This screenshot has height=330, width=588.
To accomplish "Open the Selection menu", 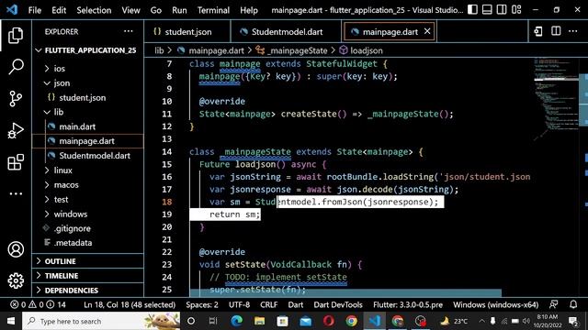I will (94, 10).
